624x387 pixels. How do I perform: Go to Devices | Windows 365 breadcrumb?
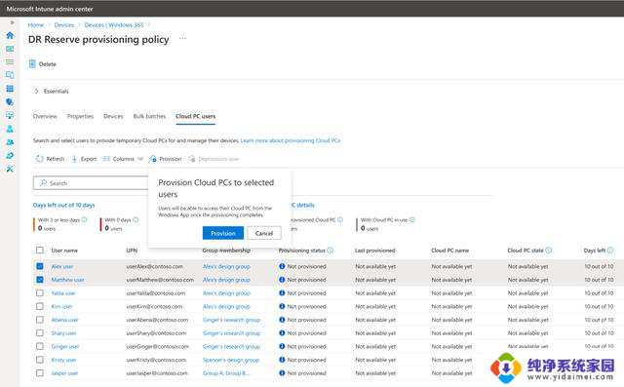point(114,24)
